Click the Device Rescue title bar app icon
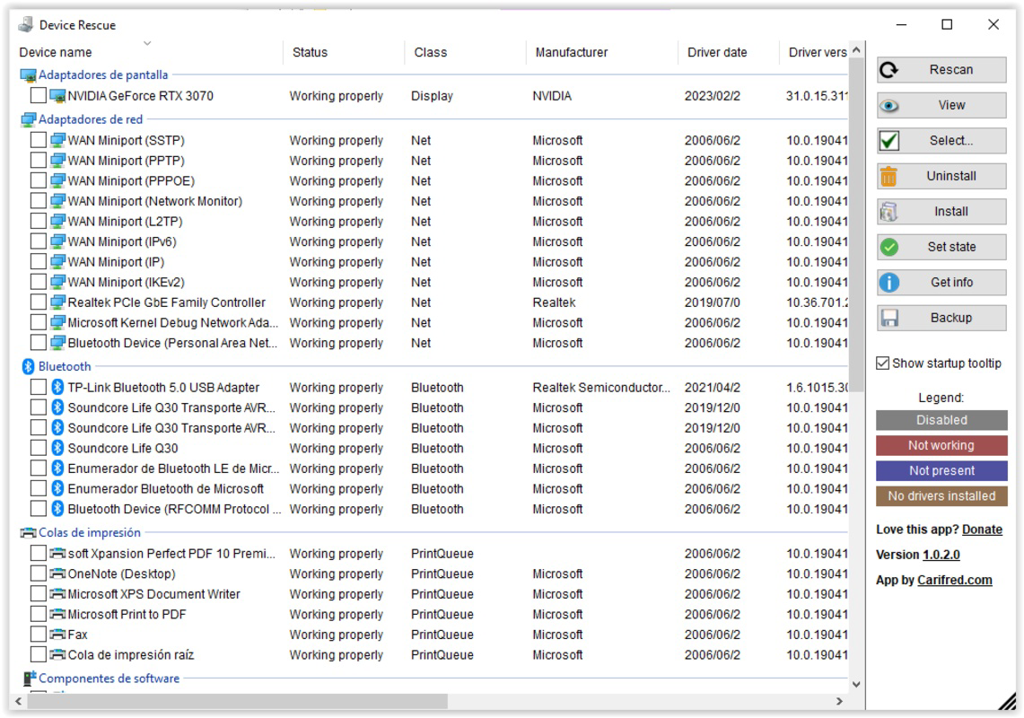Image resolution: width=1024 pixels, height=718 pixels. [26, 25]
